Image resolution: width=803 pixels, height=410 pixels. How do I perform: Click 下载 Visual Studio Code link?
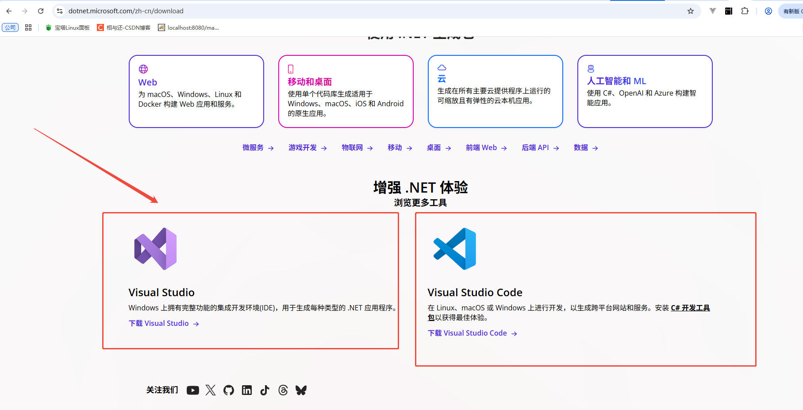[x=472, y=333]
